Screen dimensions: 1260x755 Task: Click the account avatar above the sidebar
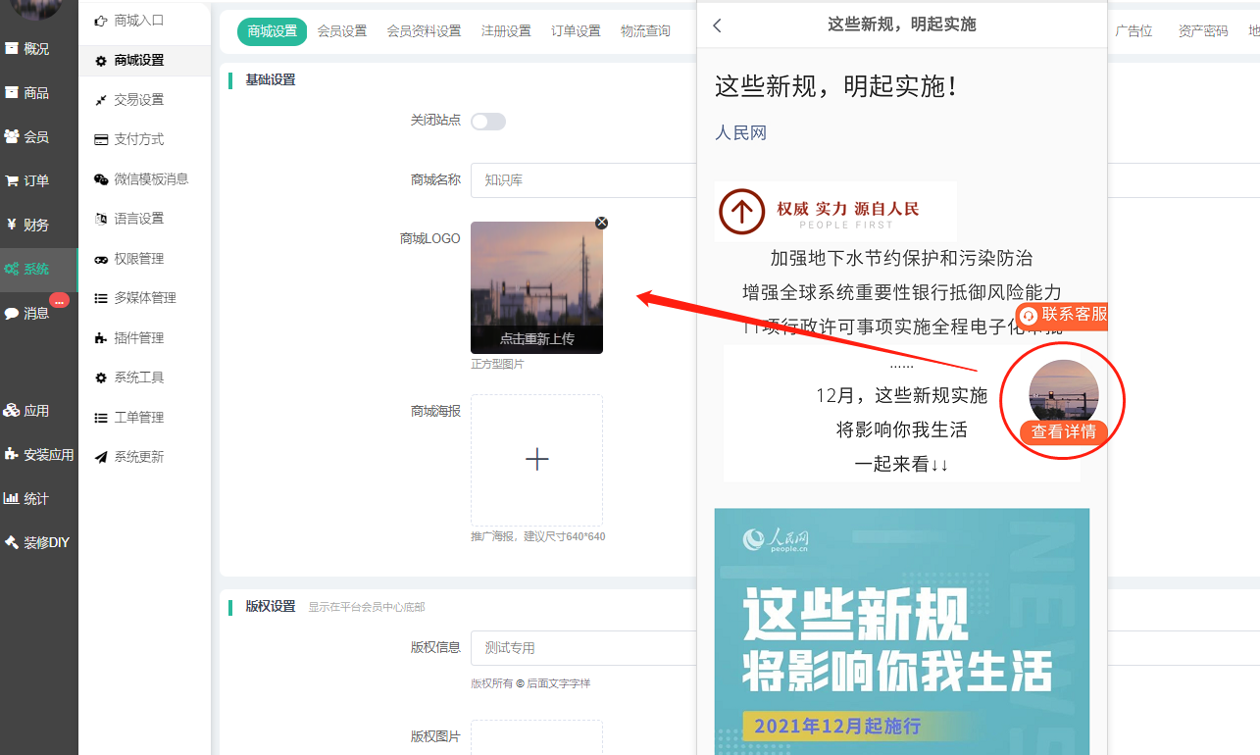point(35,8)
